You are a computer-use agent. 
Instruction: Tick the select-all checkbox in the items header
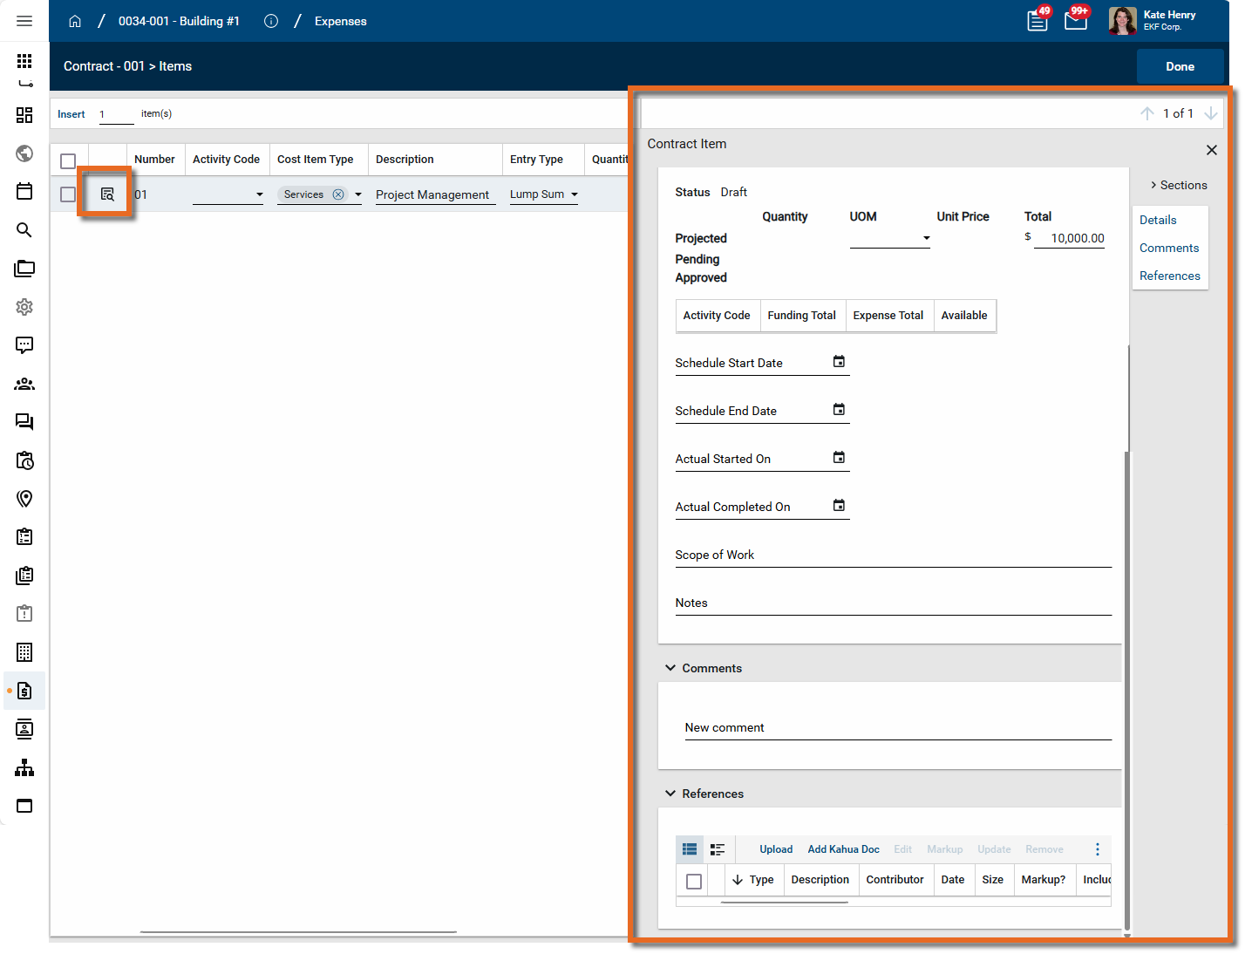(x=68, y=160)
